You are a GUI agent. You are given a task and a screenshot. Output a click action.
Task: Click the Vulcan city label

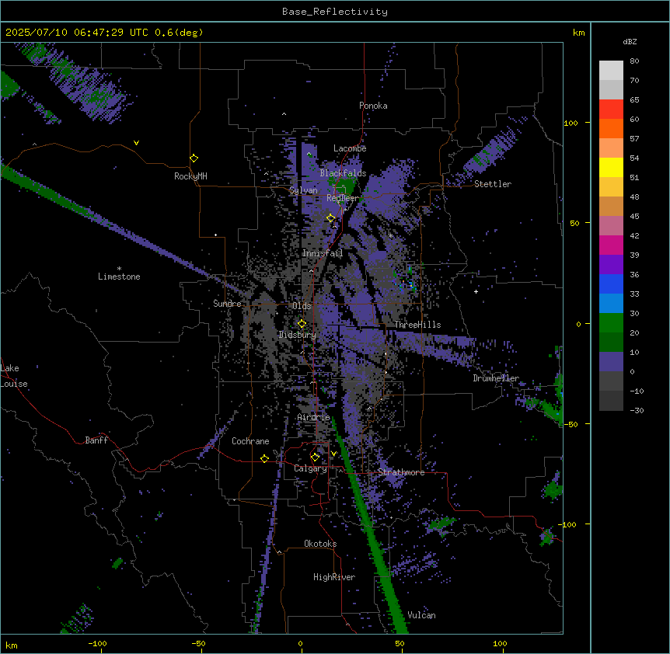coord(422,615)
